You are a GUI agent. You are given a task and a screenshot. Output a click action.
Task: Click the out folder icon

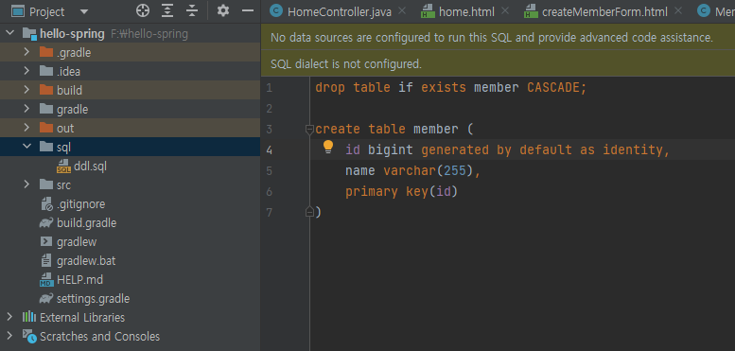coord(46,128)
